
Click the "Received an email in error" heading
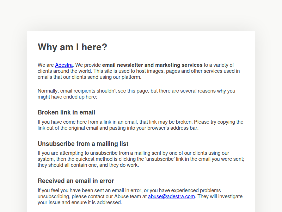(76, 181)
